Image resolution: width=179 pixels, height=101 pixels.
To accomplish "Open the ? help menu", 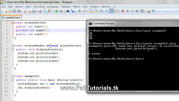I will point(114,6).
